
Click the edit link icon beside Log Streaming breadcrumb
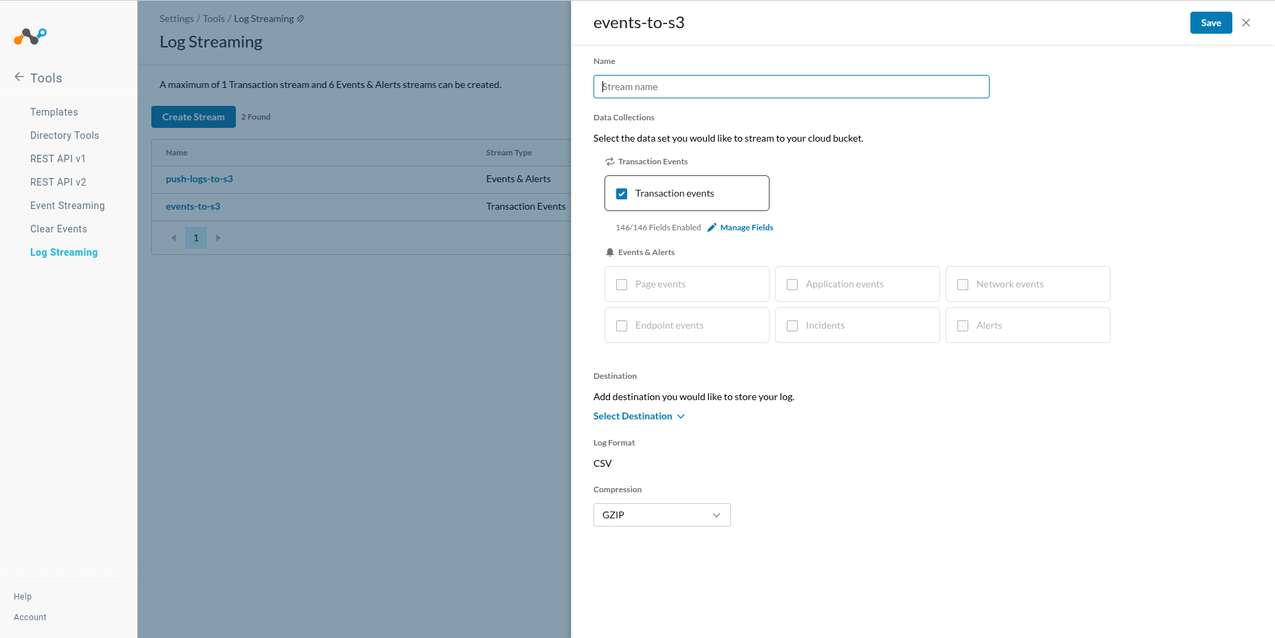click(x=301, y=19)
